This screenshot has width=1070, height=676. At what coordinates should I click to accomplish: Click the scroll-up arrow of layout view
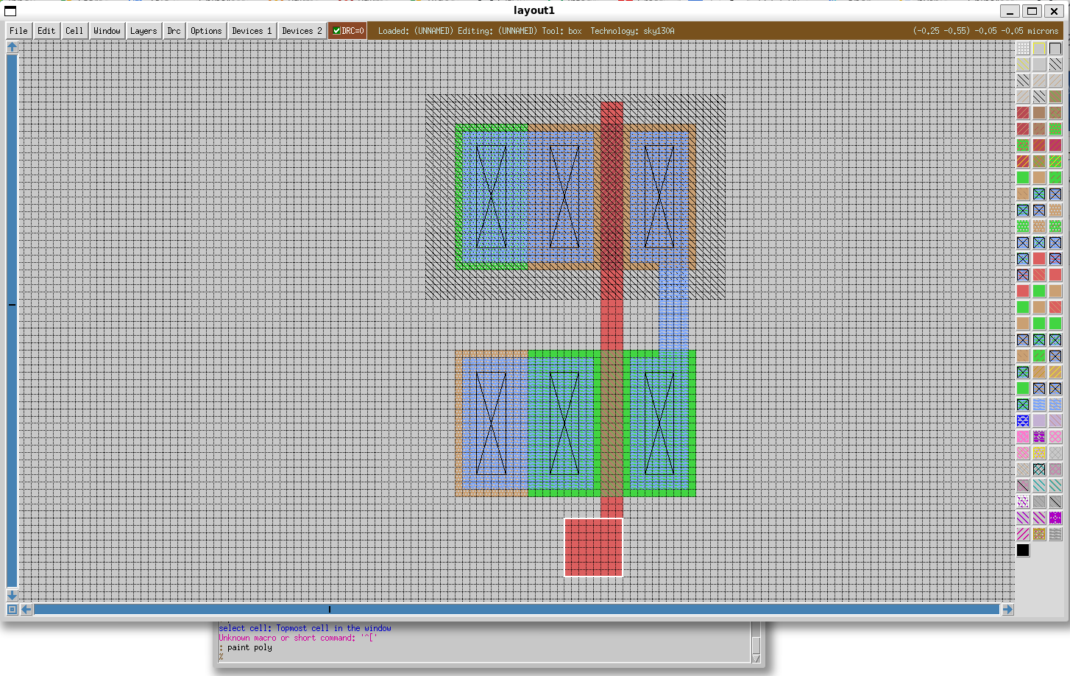tap(12, 47)
